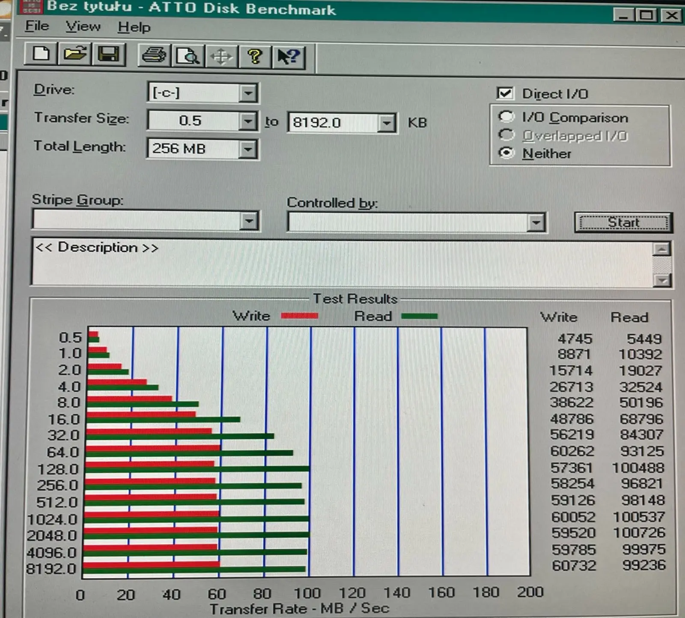This screenshot has width=685, height=618.
Task: Close the ATTO Disk Benchmark window
Action: tap(671, 15)
